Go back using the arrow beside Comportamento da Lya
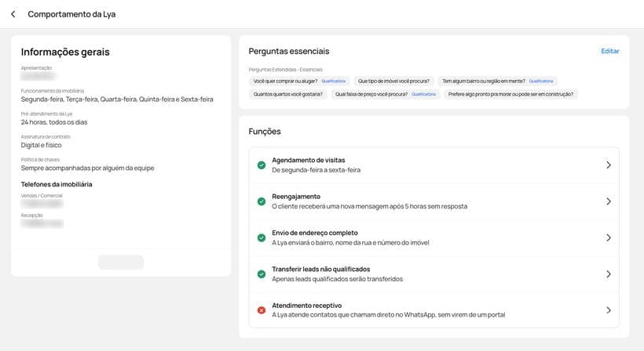This screenshot has height=351, width=644. (13, 14)
